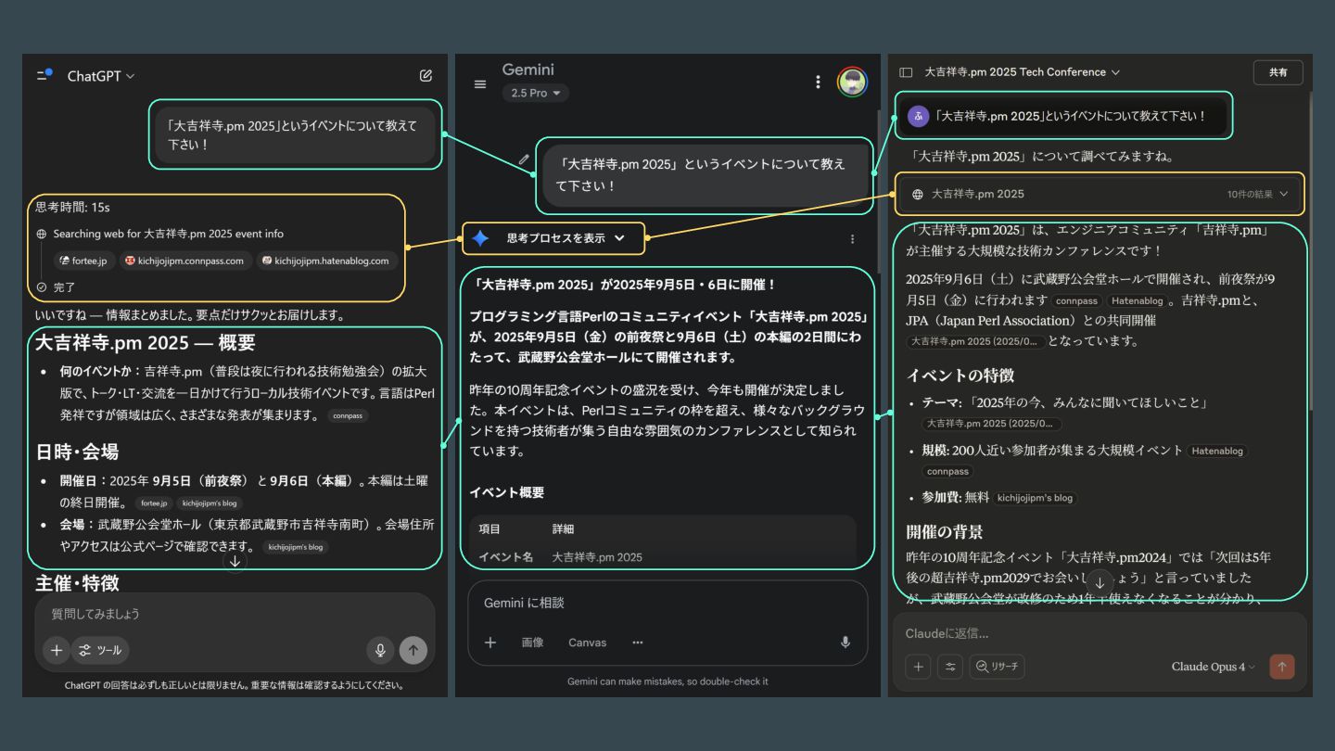Click the 大吉祥寺.pm 2025 table cell in Gemini
Viewport: 1335px width, 751px height.
[597, 557]
